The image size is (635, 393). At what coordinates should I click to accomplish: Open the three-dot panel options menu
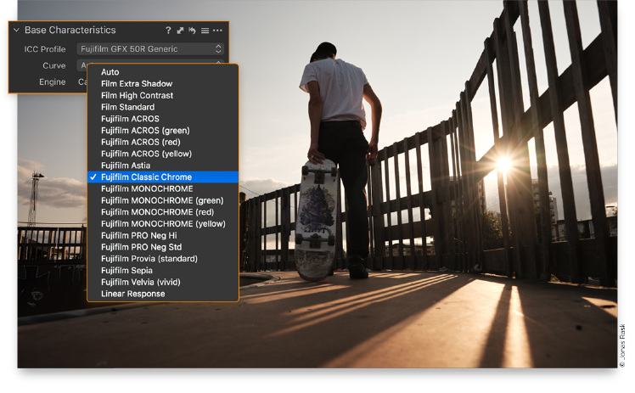(217, 31)
